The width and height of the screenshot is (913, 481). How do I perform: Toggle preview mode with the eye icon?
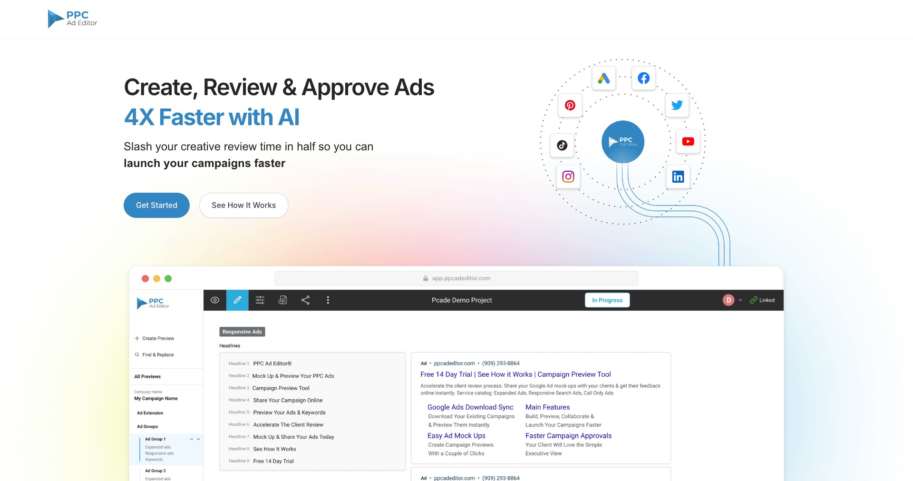[x=215, y=300]
